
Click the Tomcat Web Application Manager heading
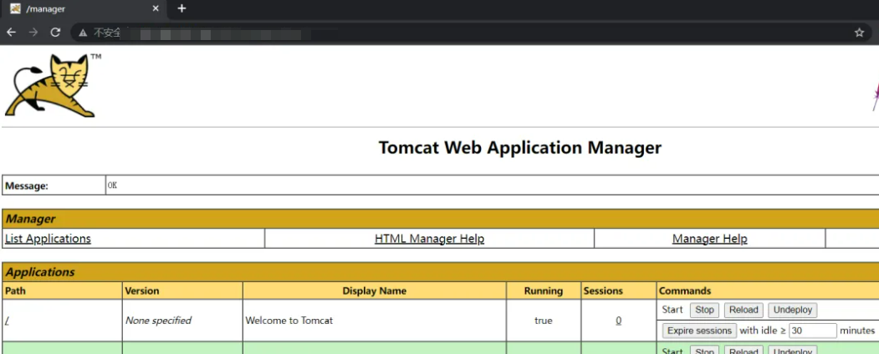pyautogui.click(x=520, y=148)
